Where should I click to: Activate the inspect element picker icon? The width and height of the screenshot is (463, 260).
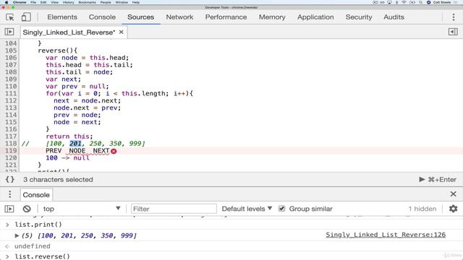click(9, 17)
